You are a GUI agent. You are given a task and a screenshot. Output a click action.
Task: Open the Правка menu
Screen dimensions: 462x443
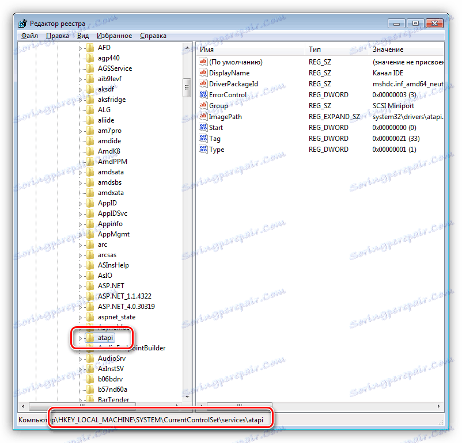click(57, 35)
